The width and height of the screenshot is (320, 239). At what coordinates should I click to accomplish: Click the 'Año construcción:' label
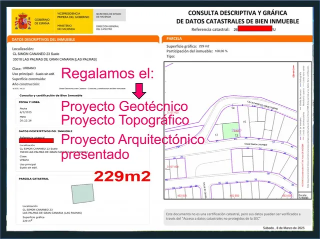coord(26,84)
